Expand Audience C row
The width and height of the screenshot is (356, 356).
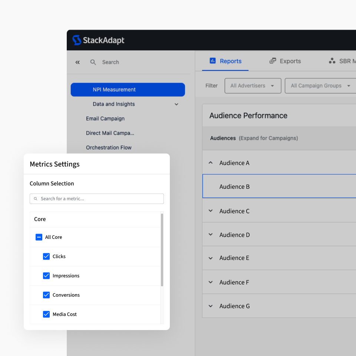point(211,211)
